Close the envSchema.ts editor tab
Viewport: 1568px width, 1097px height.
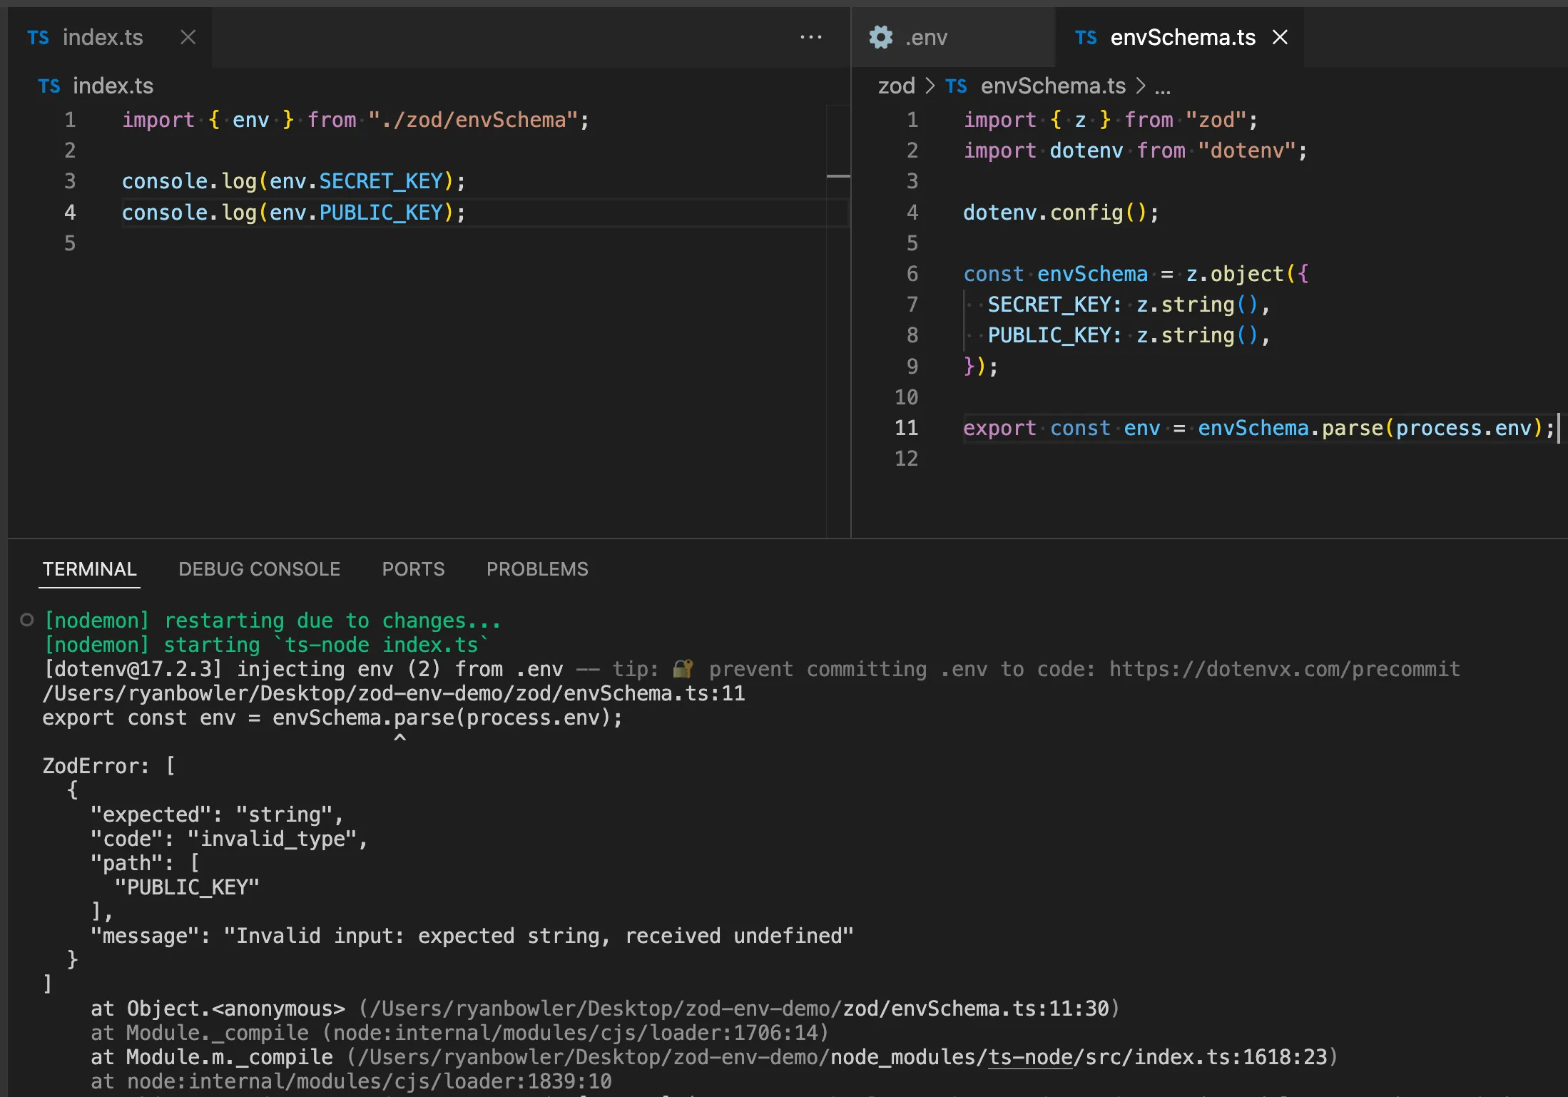pos(1281,37)
